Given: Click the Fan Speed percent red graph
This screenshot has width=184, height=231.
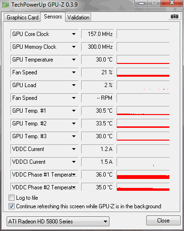Looking at the screenshot, I should click(x=143, y=72).
